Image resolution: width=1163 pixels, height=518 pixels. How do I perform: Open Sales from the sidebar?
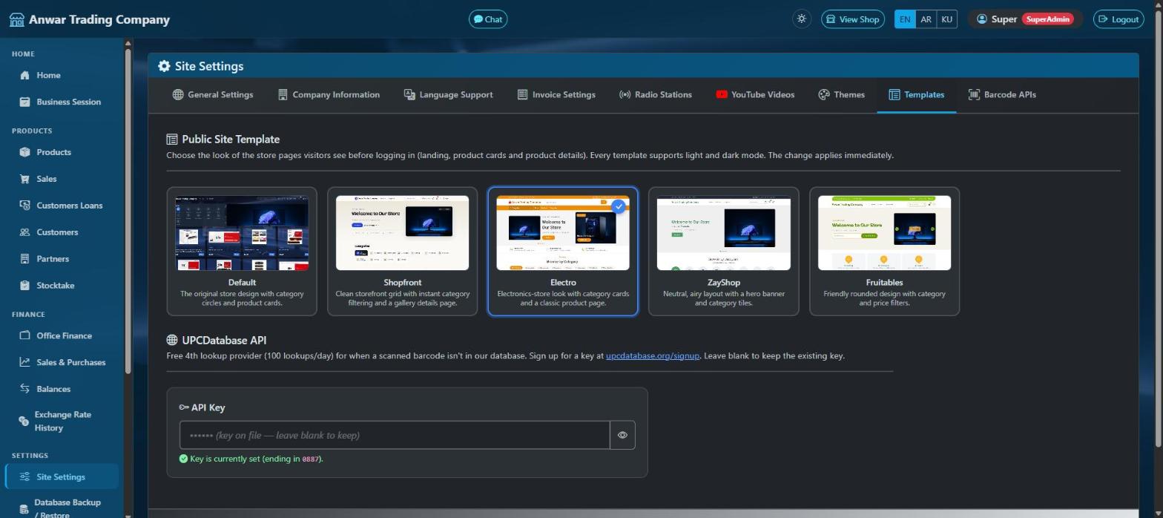(x=62, y=179)
